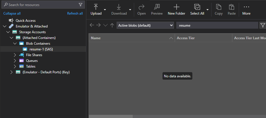Select Emulator - Default Ports (Key)
The image size is (266, 118).
[46, 72]
